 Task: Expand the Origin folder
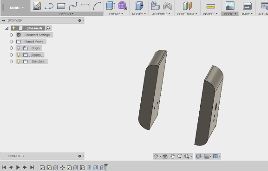12,48
